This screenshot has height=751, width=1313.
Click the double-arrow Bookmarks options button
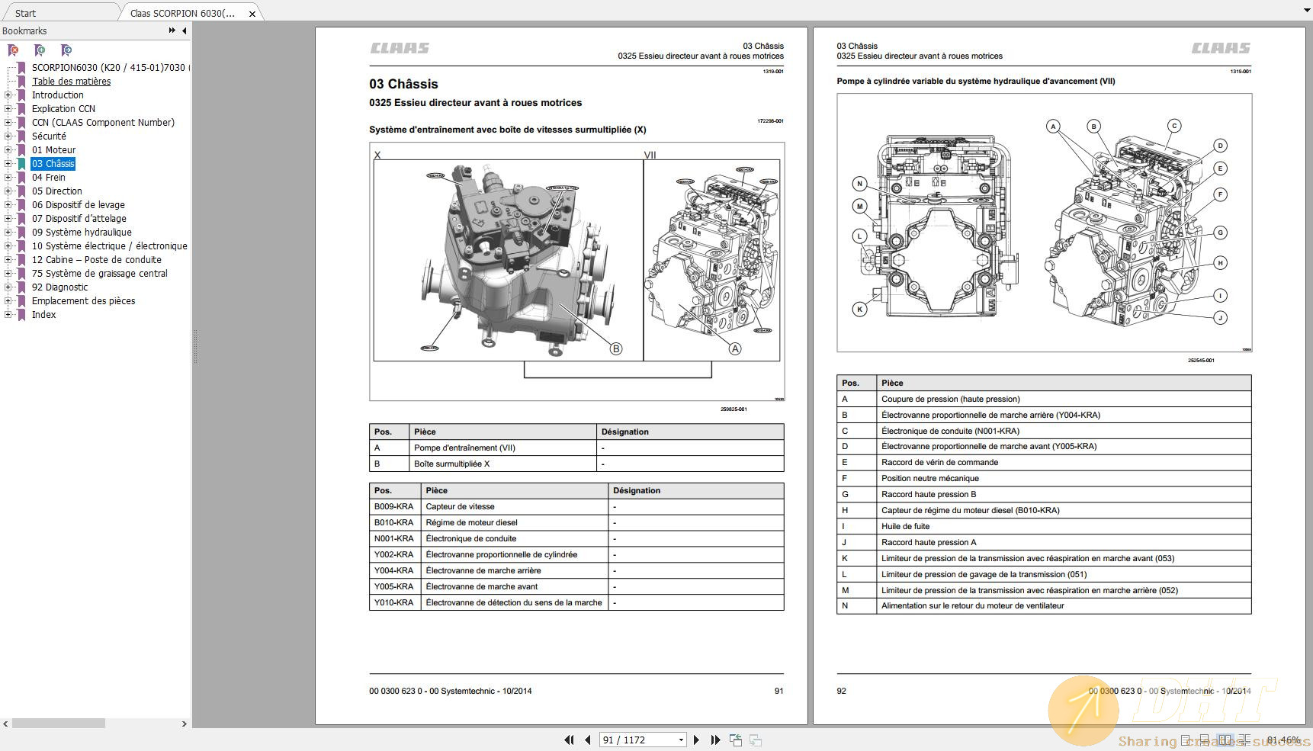pos(172,30)
